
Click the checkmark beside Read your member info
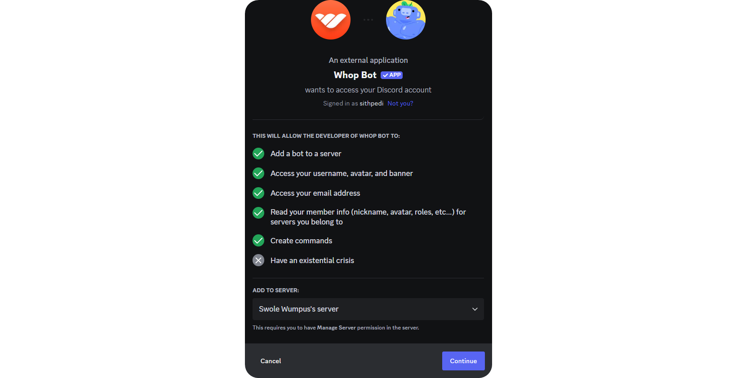click(258, 213)
